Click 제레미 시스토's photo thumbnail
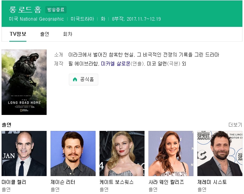Viewport: 244px width, 194px height. pos(220,153)
